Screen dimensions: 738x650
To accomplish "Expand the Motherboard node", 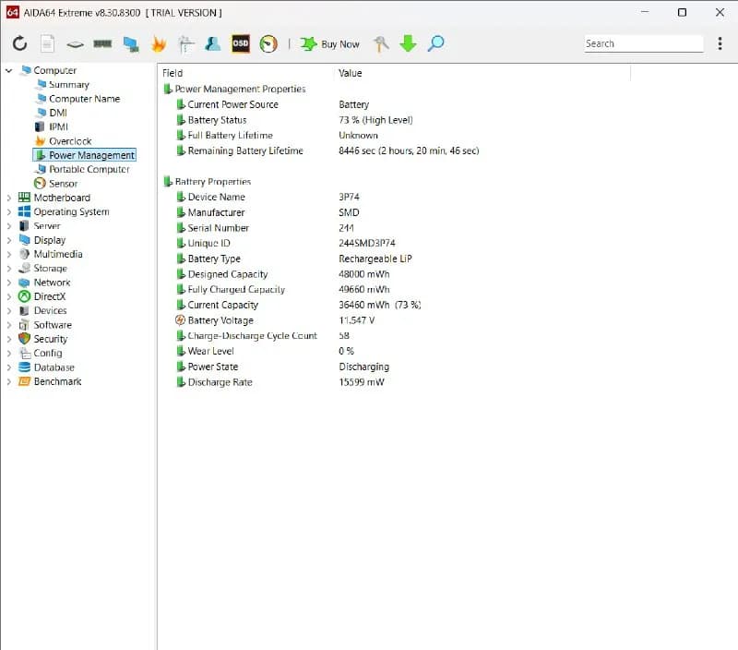I will tap(8, 198).
